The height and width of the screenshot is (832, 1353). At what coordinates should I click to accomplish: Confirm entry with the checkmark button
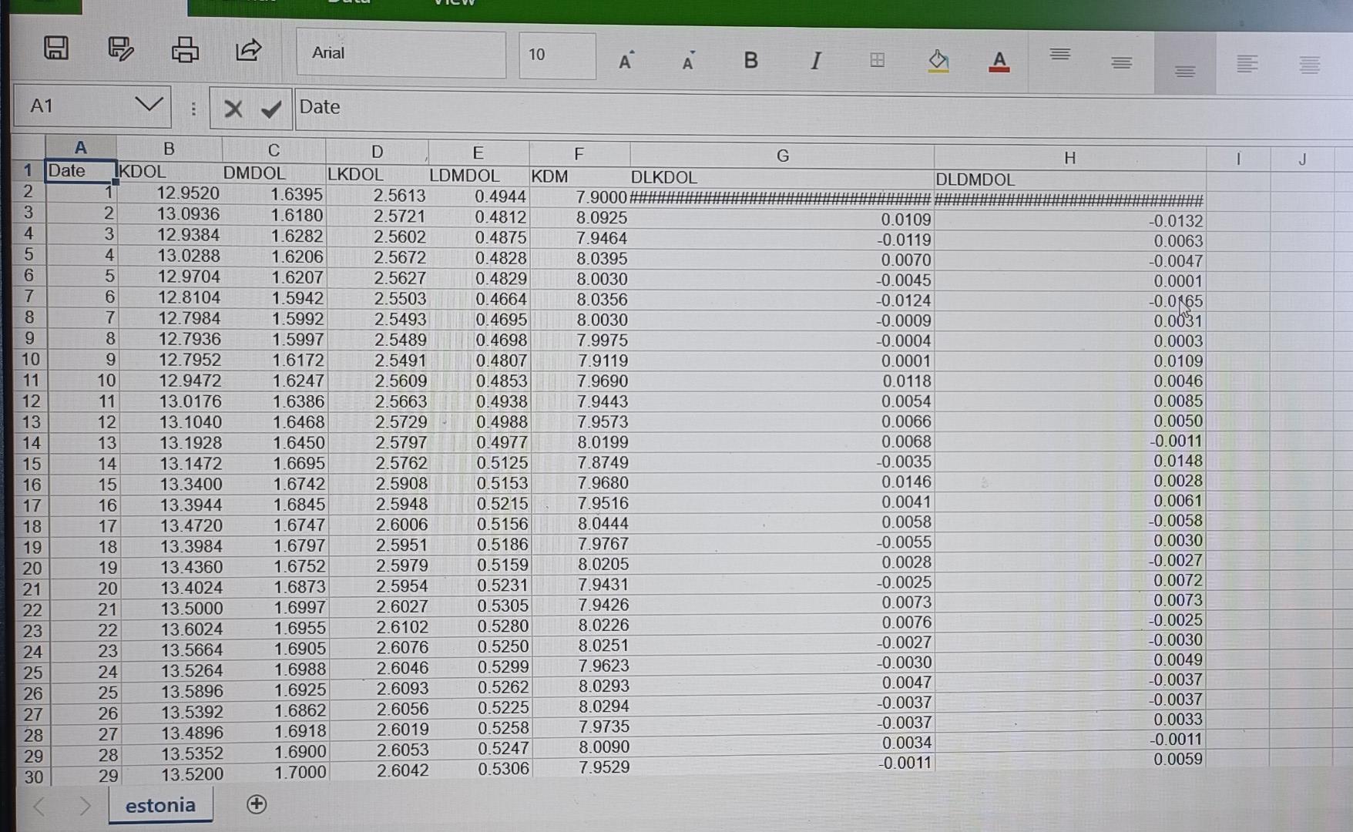point(269,109)
